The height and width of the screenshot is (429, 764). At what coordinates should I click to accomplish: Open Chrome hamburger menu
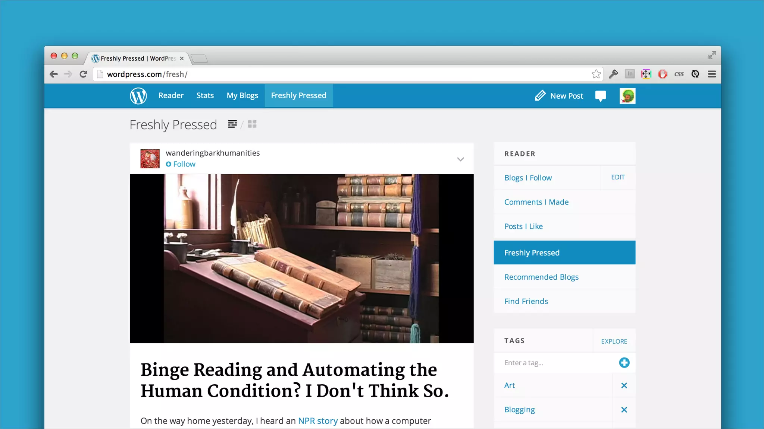click(x=711, y=74)
